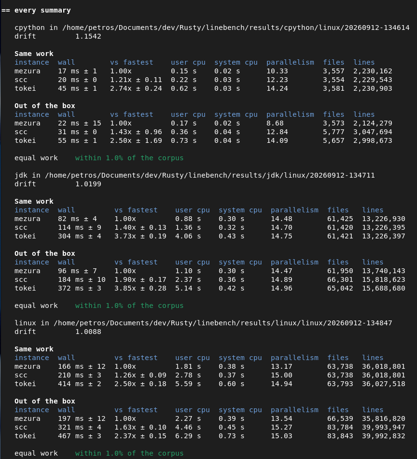This screenshot has width=417, height=459.
Task: Click lines count 35,816,820
Action: point(384,418)
